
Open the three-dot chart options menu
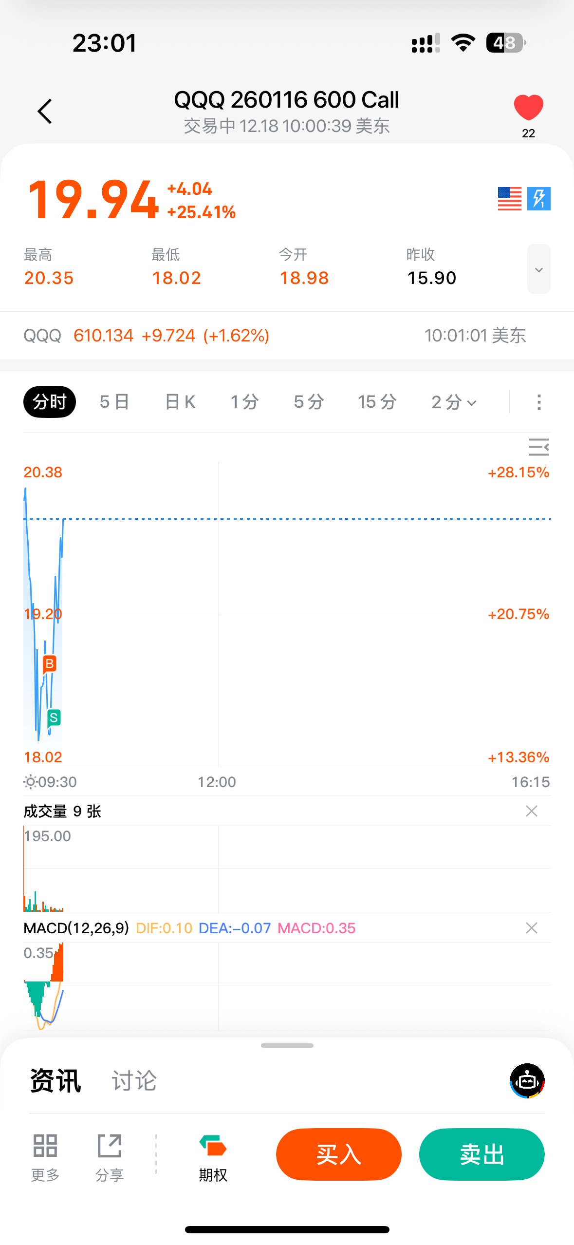pos(538,402)
